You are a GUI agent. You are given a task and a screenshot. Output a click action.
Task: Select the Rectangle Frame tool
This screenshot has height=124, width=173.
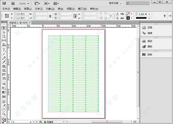point(4,66)
